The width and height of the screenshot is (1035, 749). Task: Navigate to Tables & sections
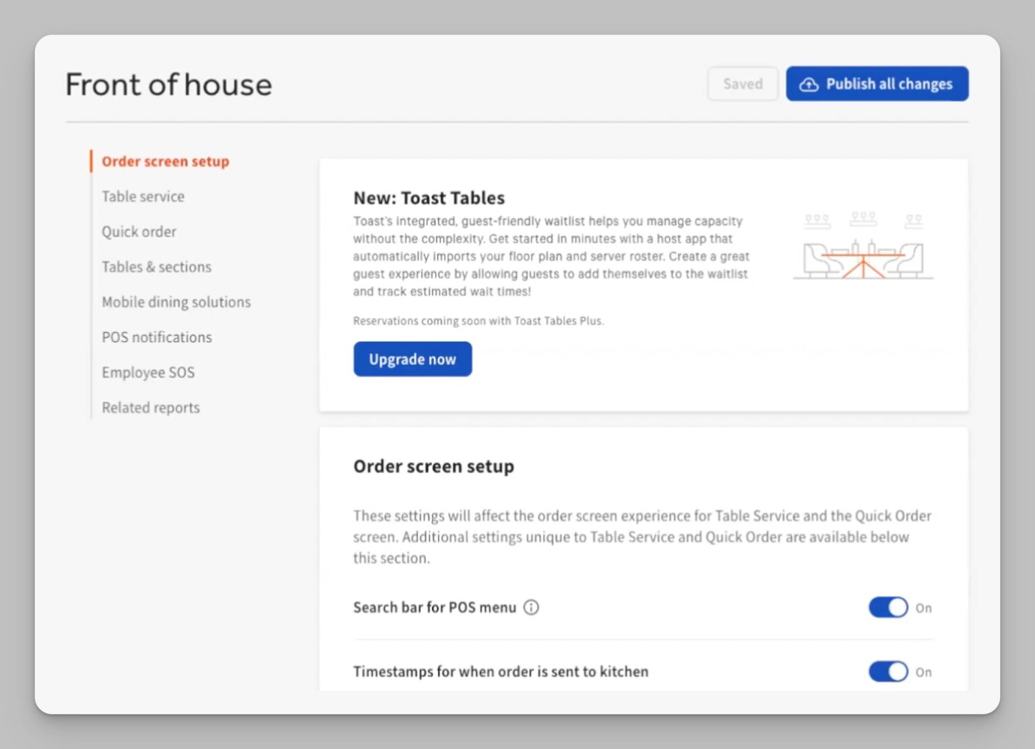(x=156, y=267)
